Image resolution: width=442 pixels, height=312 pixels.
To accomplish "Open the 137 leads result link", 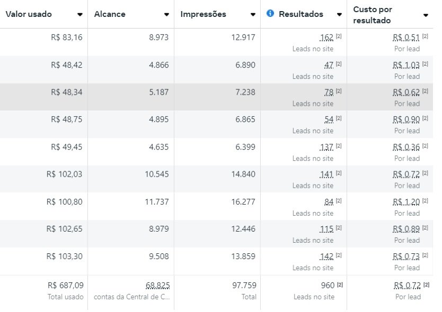I will click(x=326, y=147).
